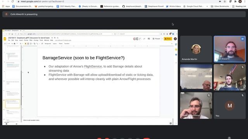Viewport: 248px width, 139px height.
Task: Open the Tasks side panel icon
Action: coord(176,54)
